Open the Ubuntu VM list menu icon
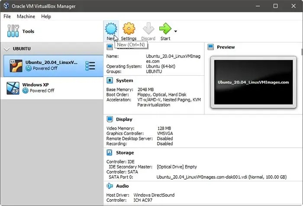 pos(90,66)
